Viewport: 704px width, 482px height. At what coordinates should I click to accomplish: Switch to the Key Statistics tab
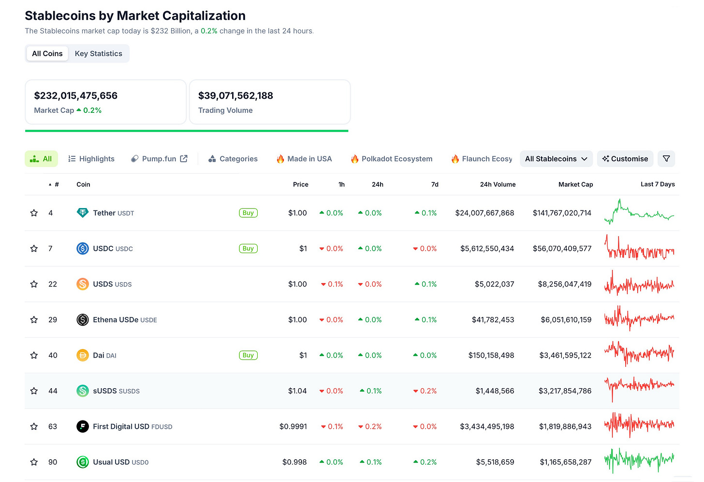99,54
